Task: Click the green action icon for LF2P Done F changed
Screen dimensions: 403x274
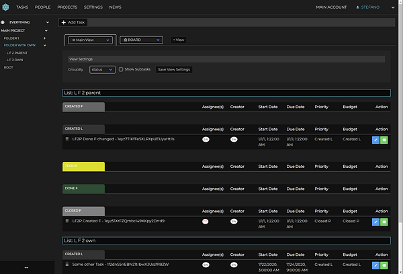Action: click(x=384, y=140)
